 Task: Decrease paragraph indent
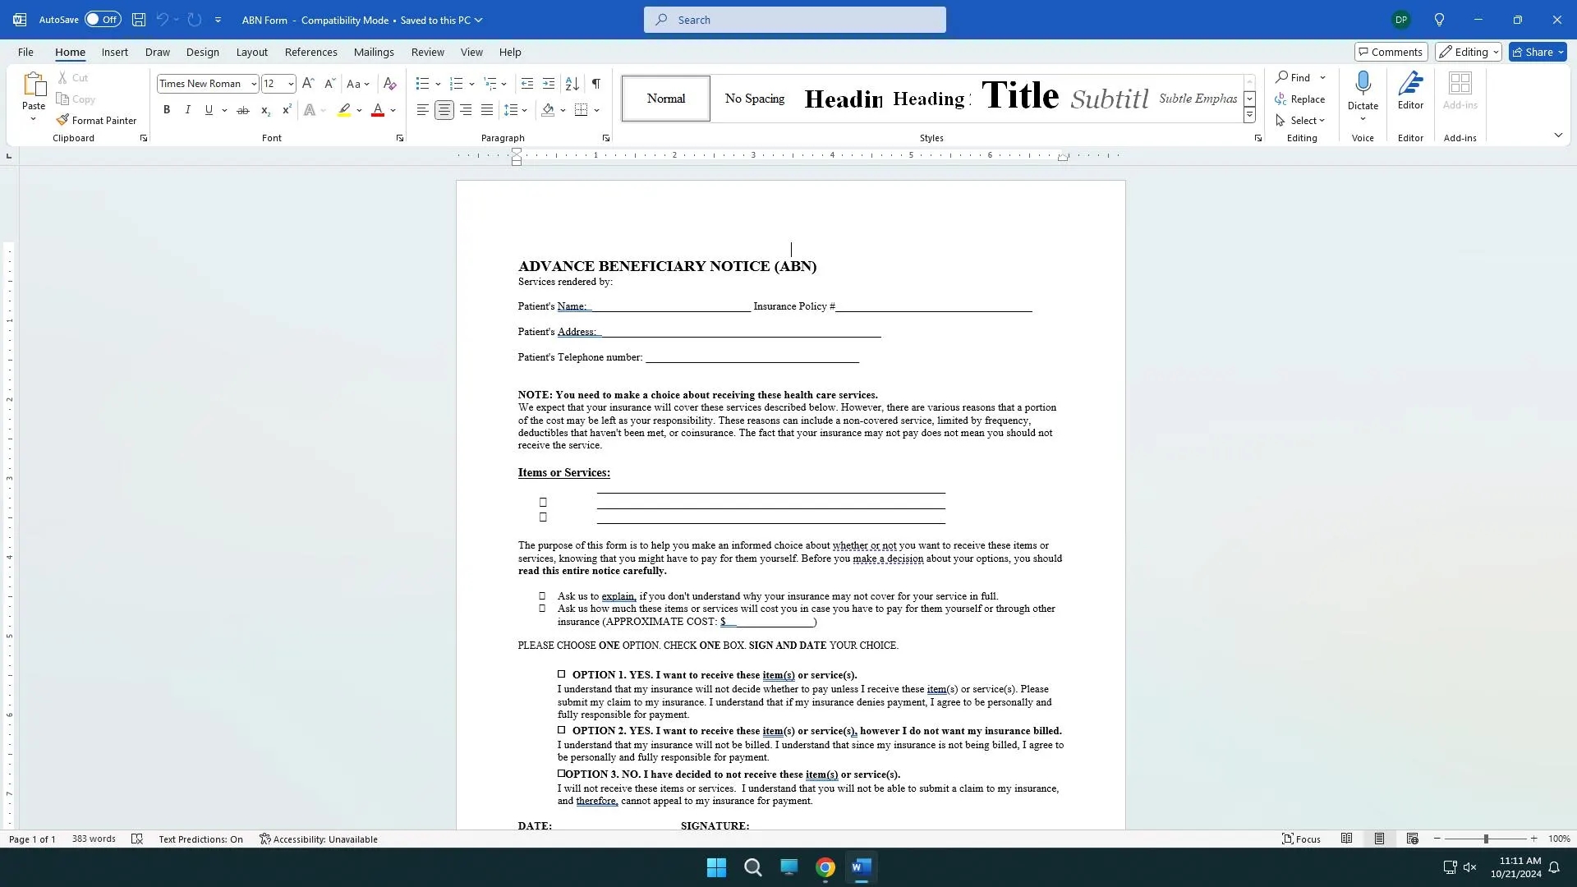527,84
